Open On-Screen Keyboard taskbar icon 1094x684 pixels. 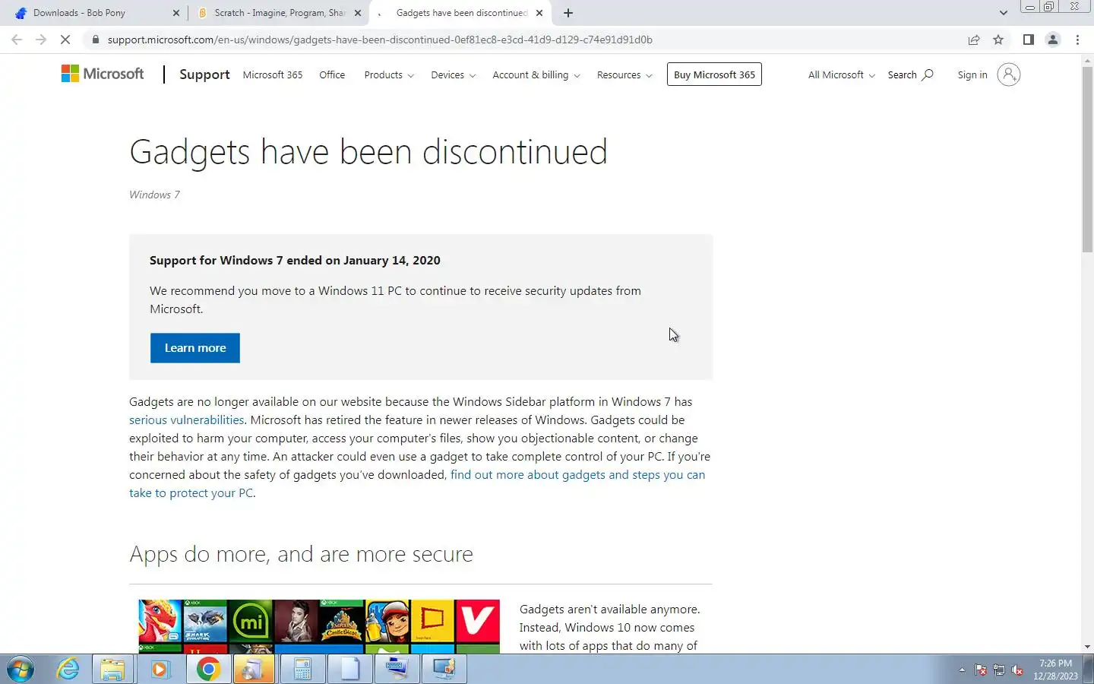point(397,670)
